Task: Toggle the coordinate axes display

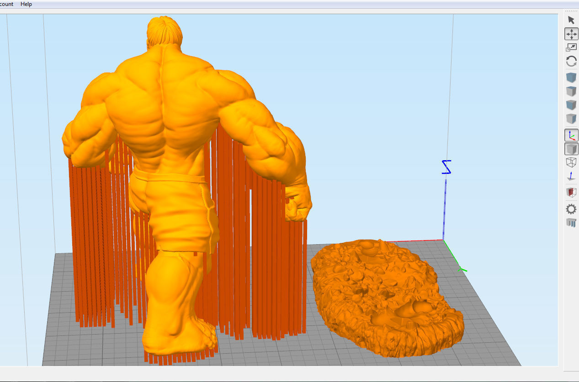Action: [x=571, y=135]
